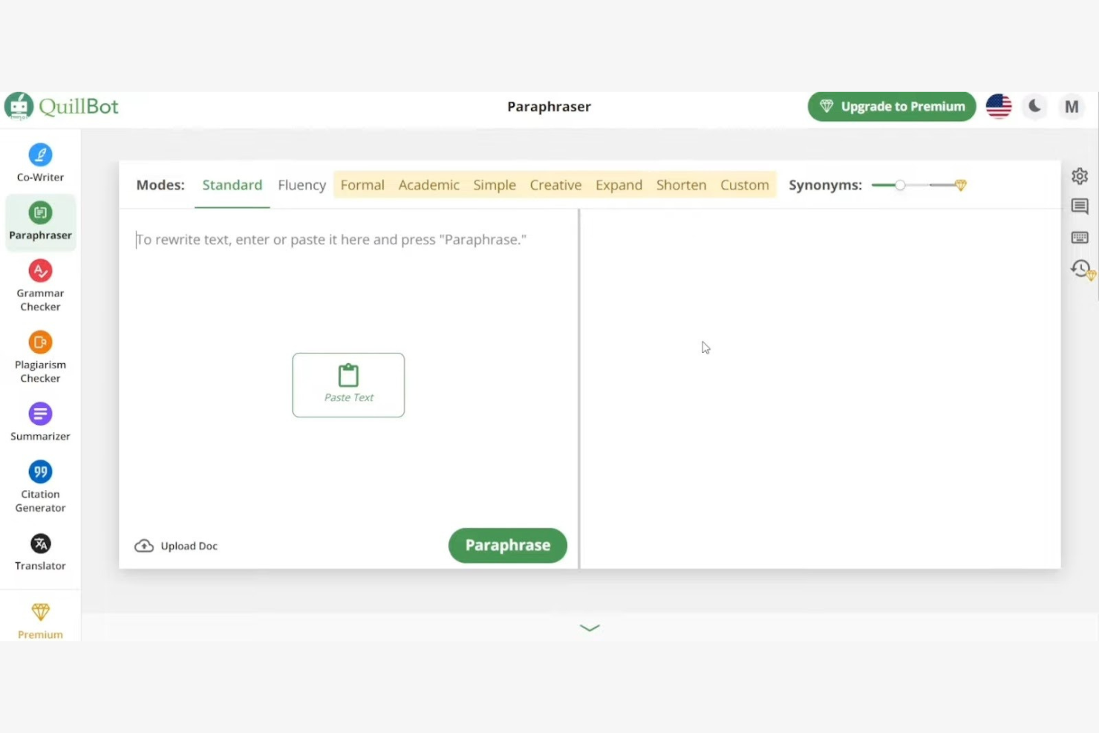1099x733 pixels.
Task: Select the Custom mode tab
Action: click(x=744, y=185)
